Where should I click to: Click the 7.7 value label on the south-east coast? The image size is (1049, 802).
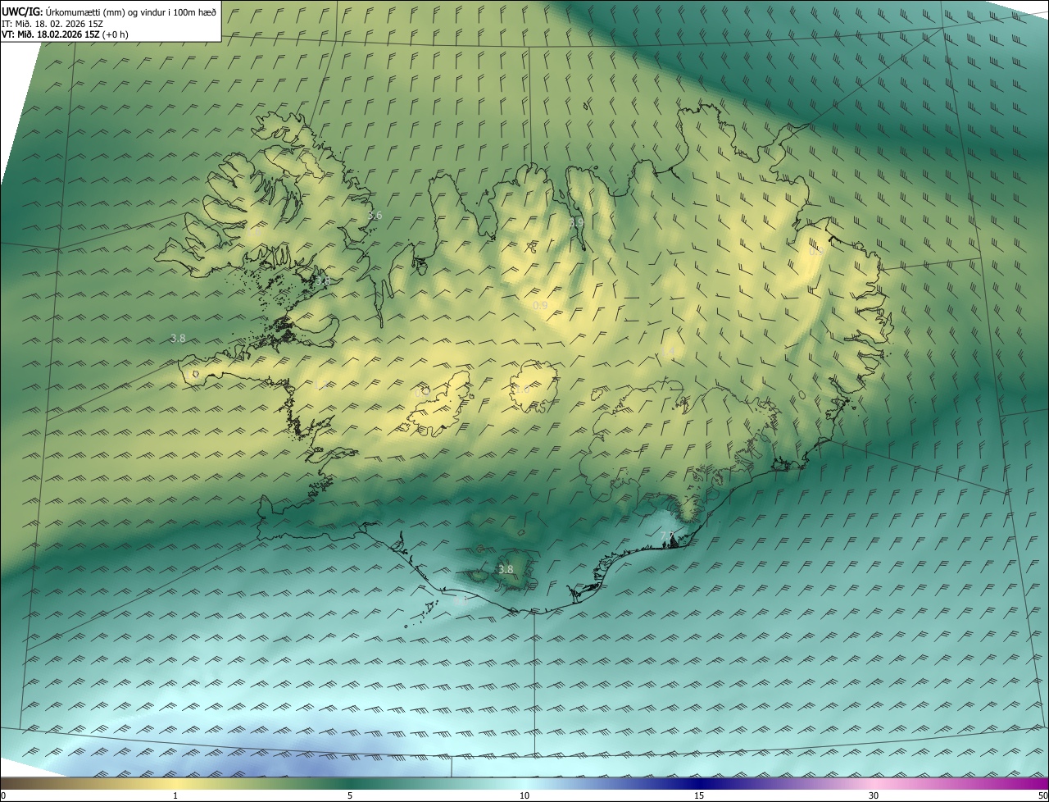pyautogui.click(x=667, y=536)
